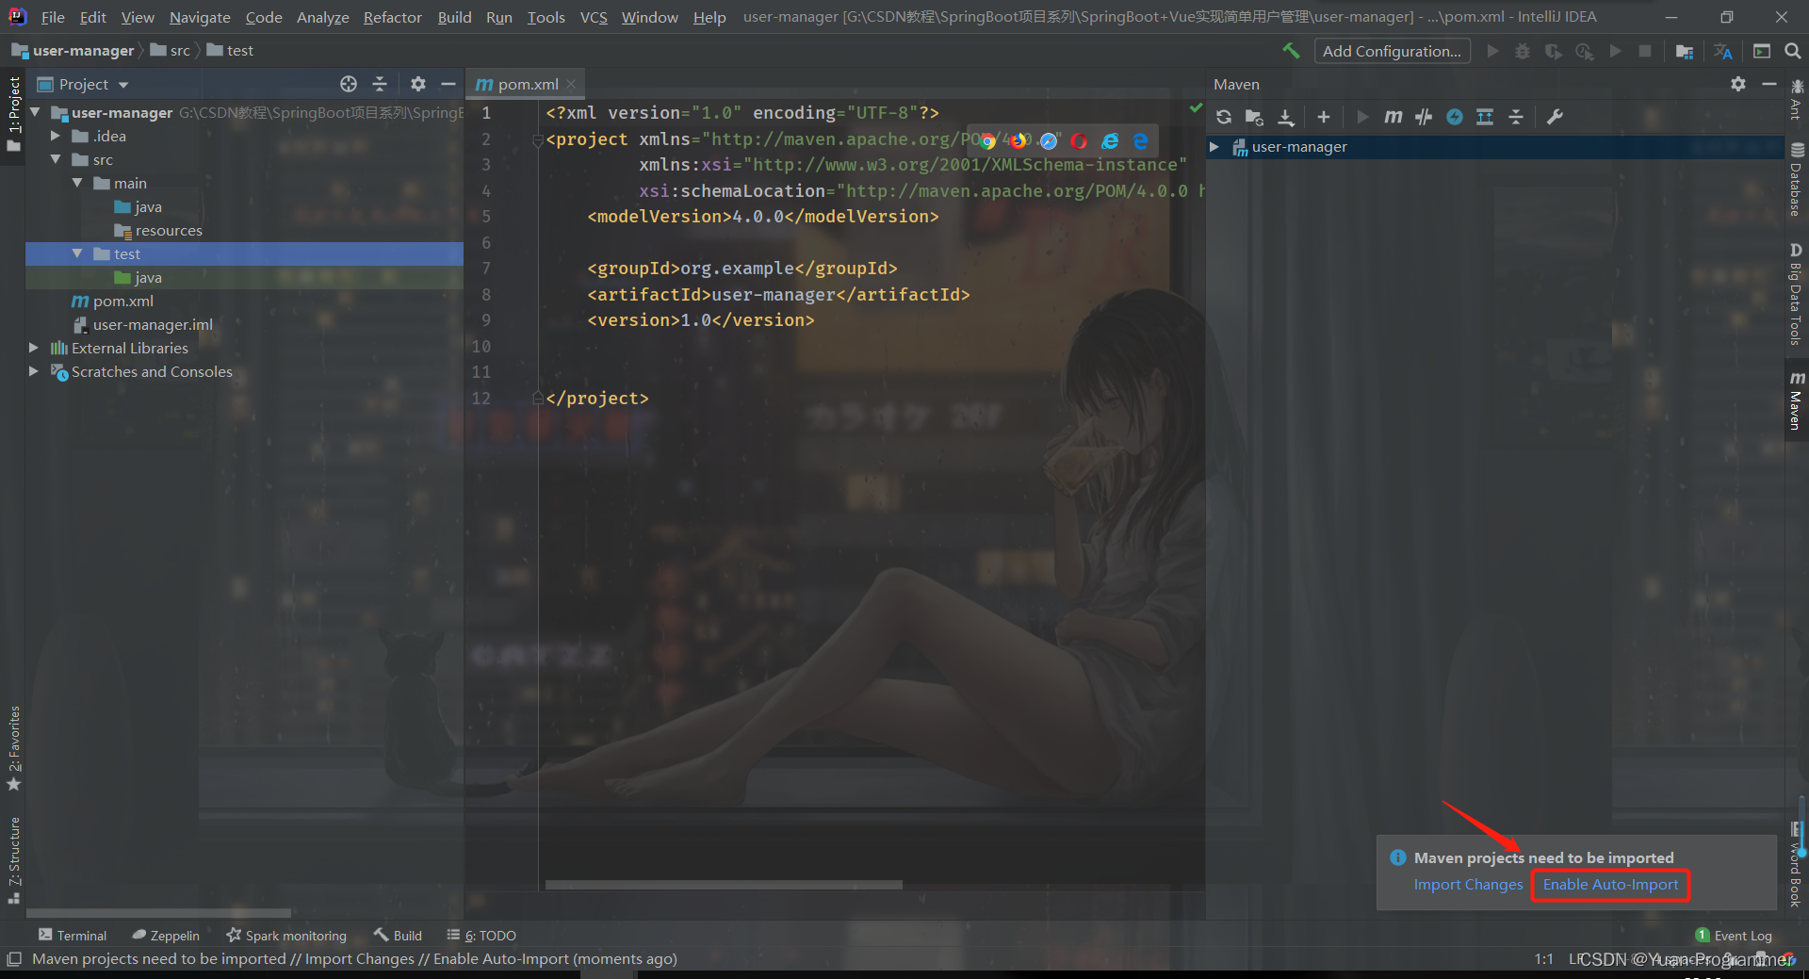This screenshot has width=1809, height=979.
Task: Click the Import Changes link
Action: [x=1468, y=885]
